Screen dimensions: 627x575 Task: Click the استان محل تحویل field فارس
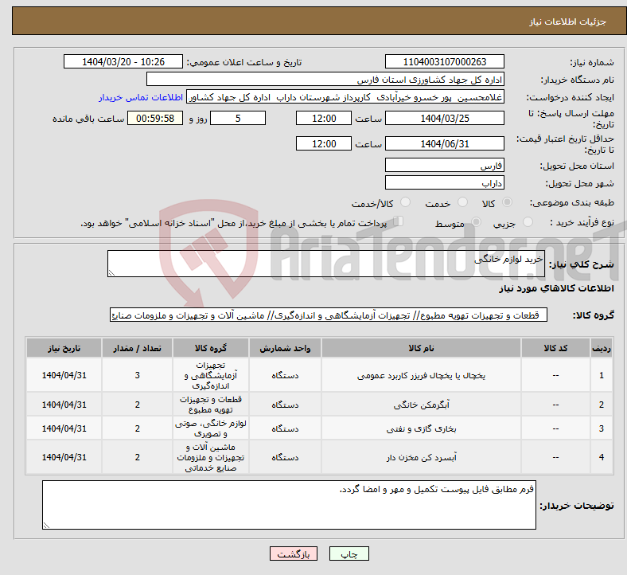pyautogui.click(x=444, y=166)
